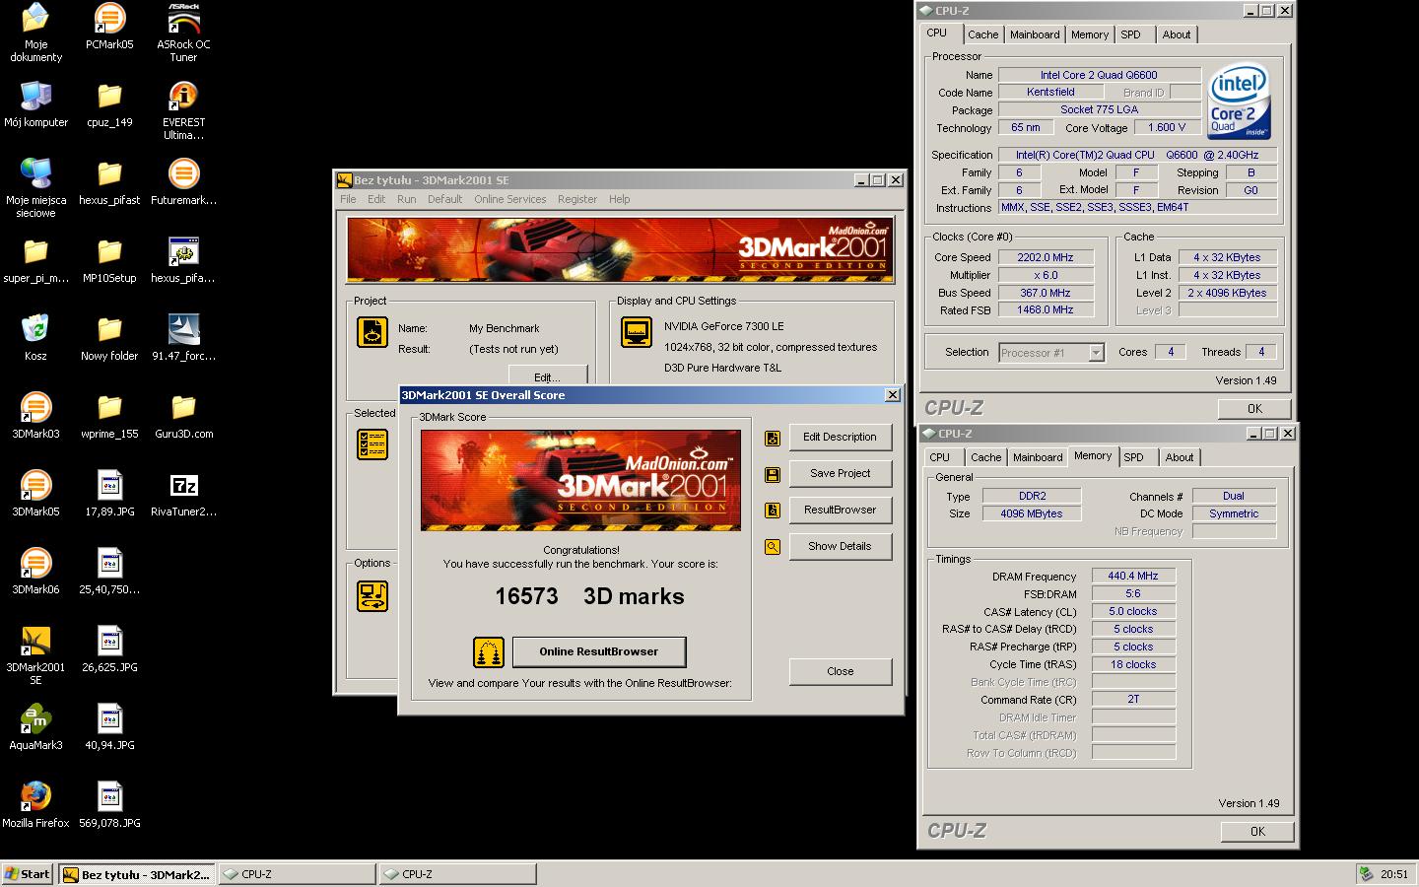The image size is (1419, 887).
Task: Click the Options icon in 3DMark2001 window
Action: click(x=372, y=595)
